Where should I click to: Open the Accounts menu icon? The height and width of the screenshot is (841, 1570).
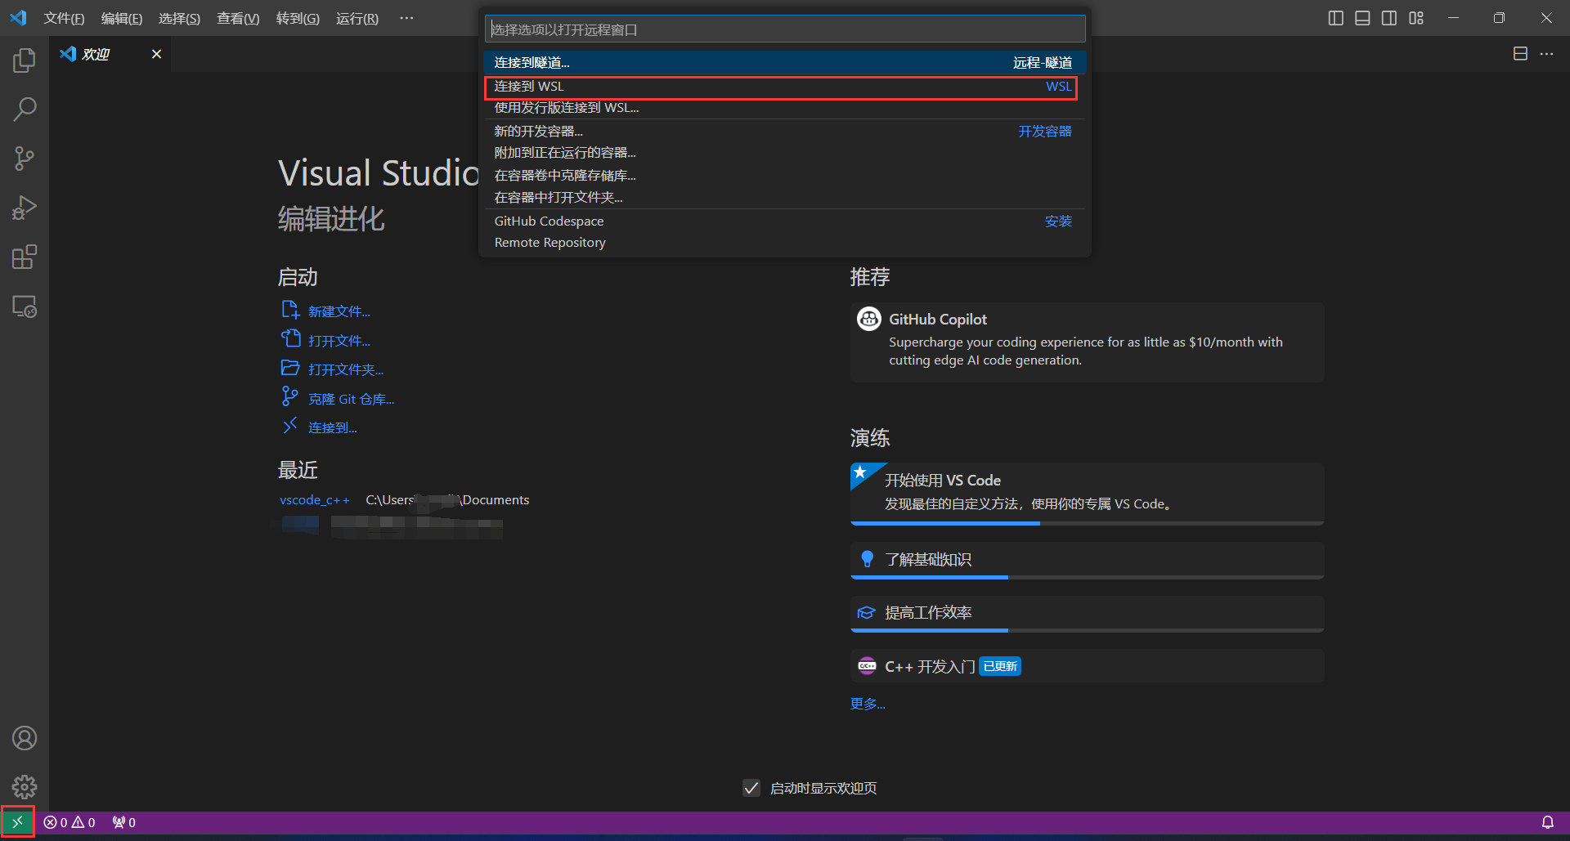[x=25, y=738]
